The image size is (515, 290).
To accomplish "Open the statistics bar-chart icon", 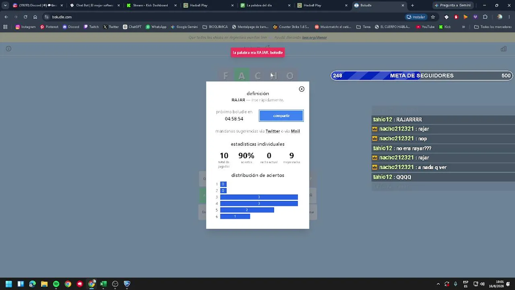I will coord(503,49).
